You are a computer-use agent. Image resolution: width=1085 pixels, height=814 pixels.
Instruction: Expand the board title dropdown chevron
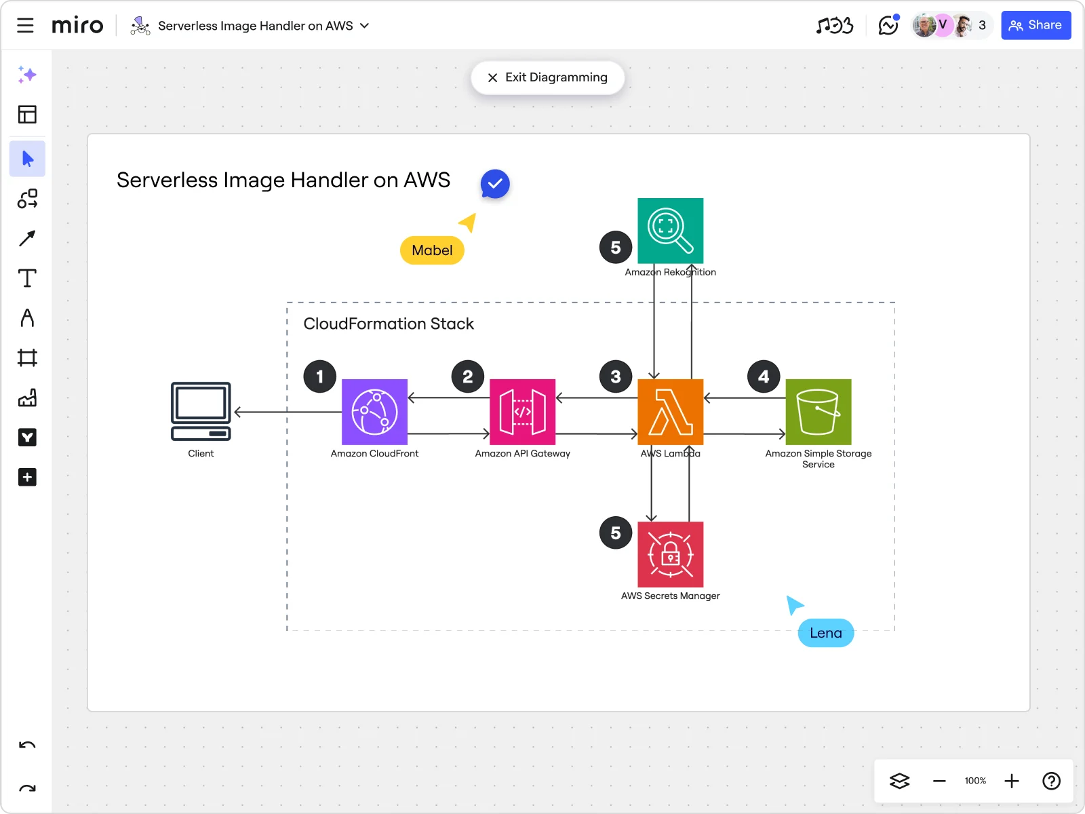point(364,26)
